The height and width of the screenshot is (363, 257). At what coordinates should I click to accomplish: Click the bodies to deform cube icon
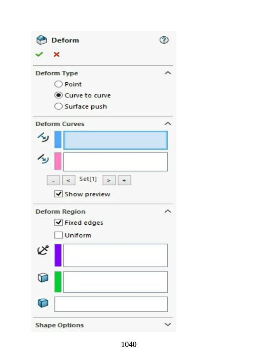click(43, 278)
